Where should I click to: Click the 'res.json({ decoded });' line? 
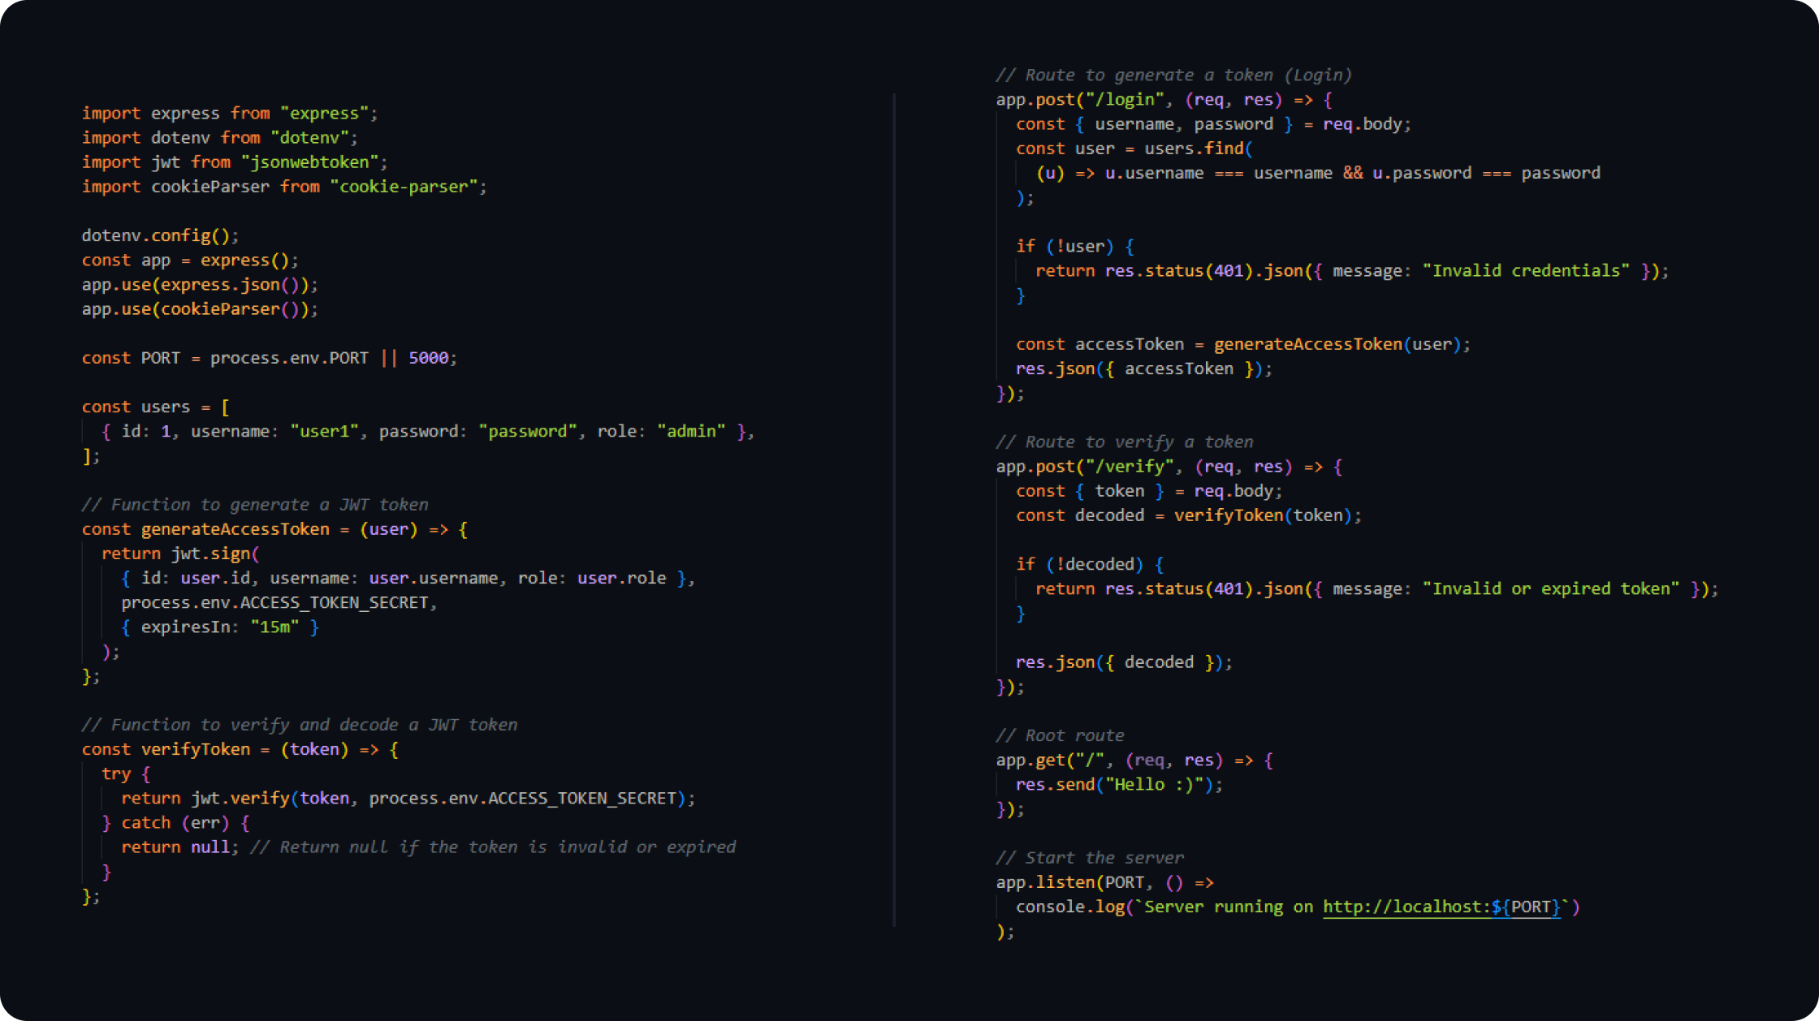point(1125,661)
